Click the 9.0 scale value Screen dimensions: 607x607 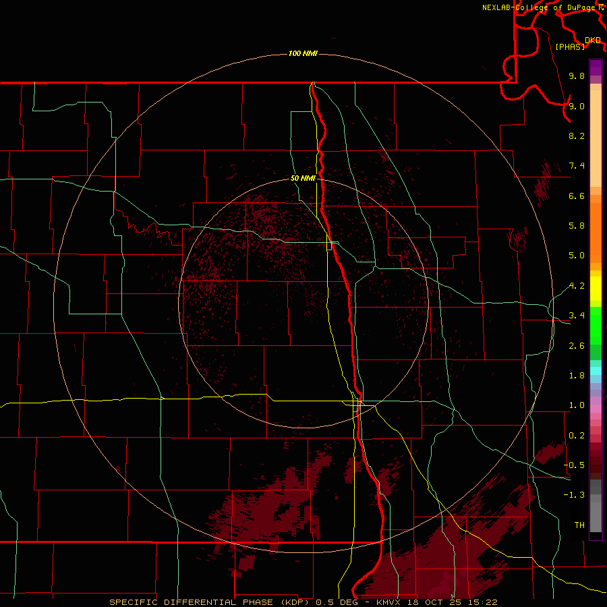pyautogui.click(x=577, y=106)
